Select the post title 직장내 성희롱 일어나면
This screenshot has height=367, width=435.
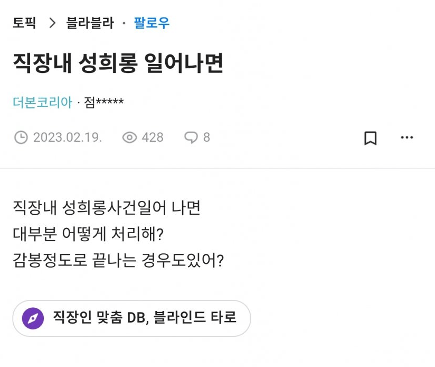click(x=118, y=63)
